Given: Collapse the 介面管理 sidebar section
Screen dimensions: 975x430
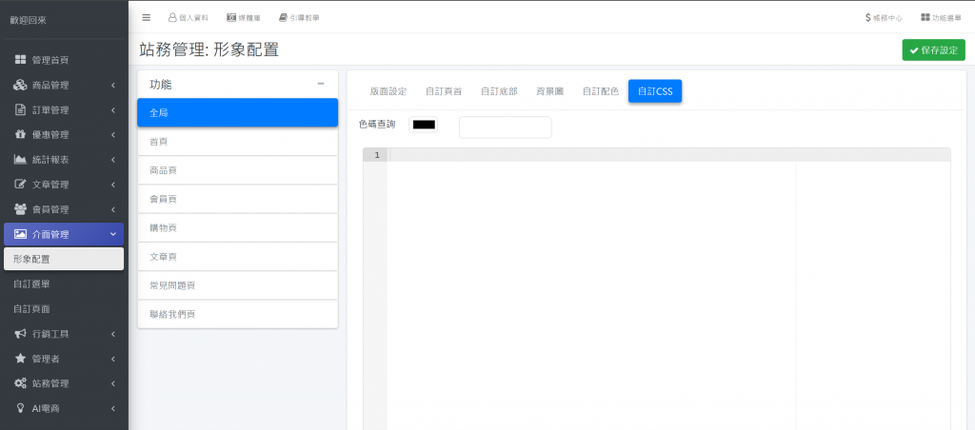Looking at the screenshot, I should click(x=112, y=234).
